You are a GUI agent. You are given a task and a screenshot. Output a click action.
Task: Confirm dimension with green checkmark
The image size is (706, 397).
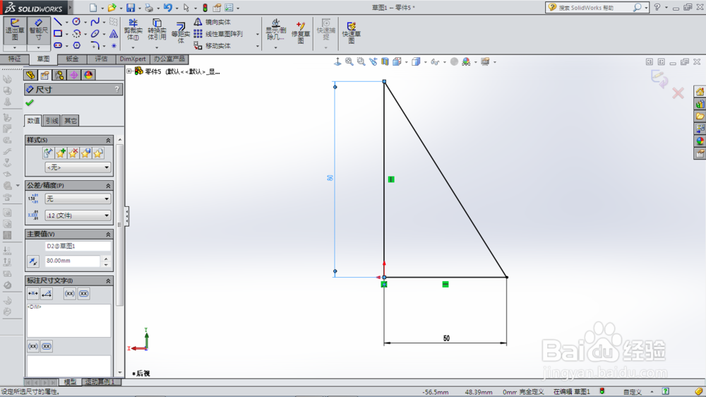tap(30, 102)
